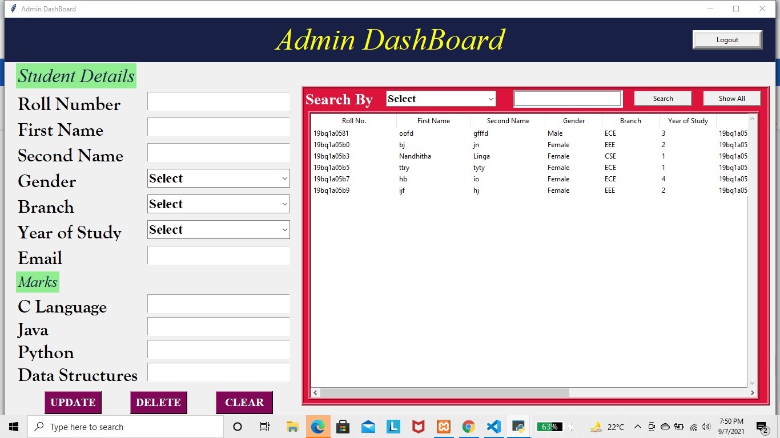
Task: Focus the Roll Number input field
Action: pyautogui.click(x=219, y=102)
